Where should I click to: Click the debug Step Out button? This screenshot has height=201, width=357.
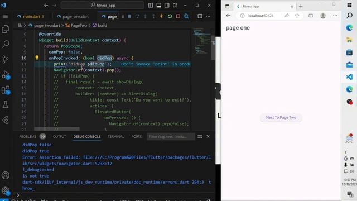click(x=153, y=16)
